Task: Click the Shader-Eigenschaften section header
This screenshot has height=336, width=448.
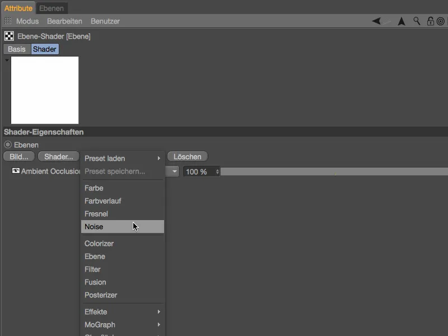Action: click(x=225, y=132)
